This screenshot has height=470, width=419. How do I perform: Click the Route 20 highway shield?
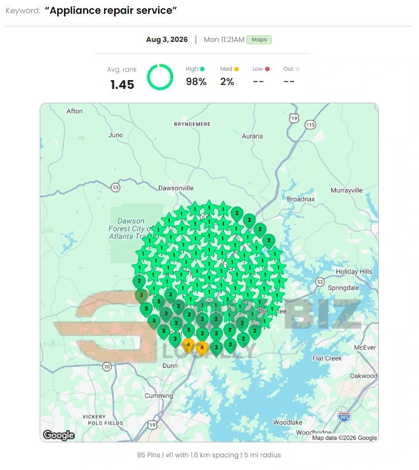(107, 367)
